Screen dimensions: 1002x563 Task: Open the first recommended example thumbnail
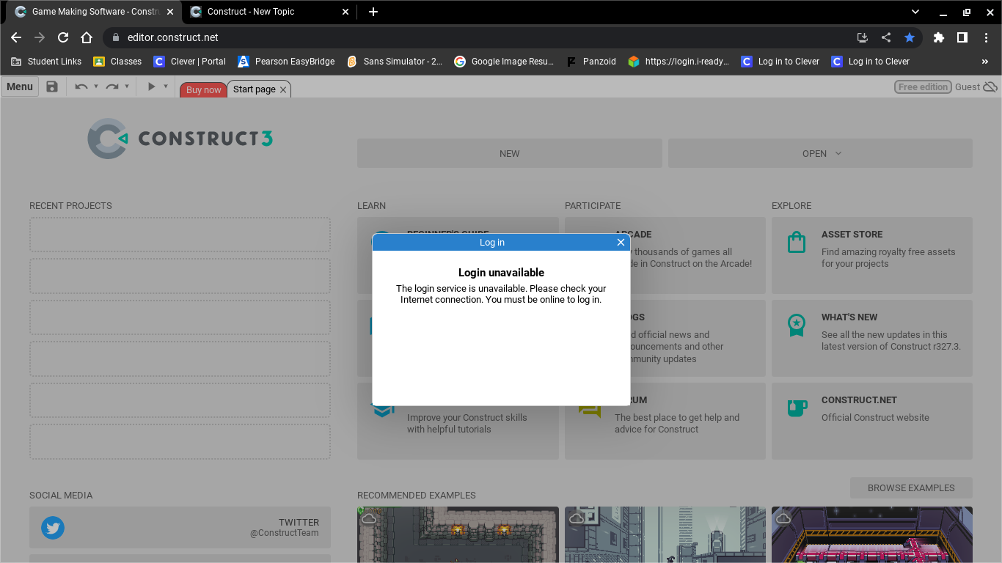pos(458,535)
